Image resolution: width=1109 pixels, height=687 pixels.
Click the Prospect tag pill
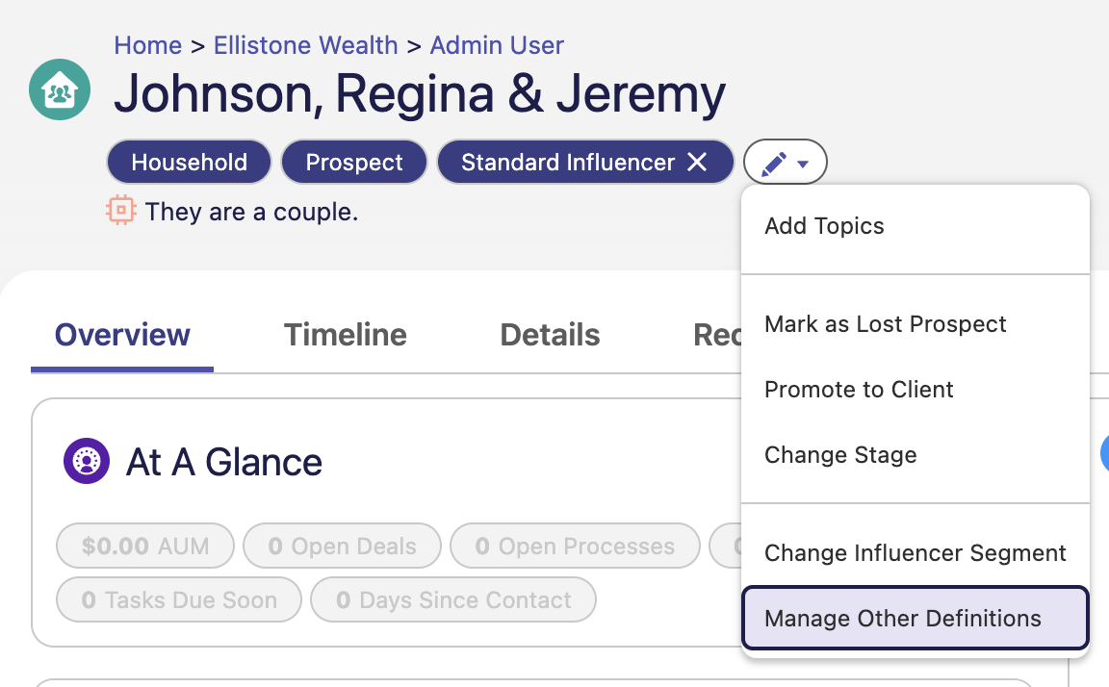353,162
